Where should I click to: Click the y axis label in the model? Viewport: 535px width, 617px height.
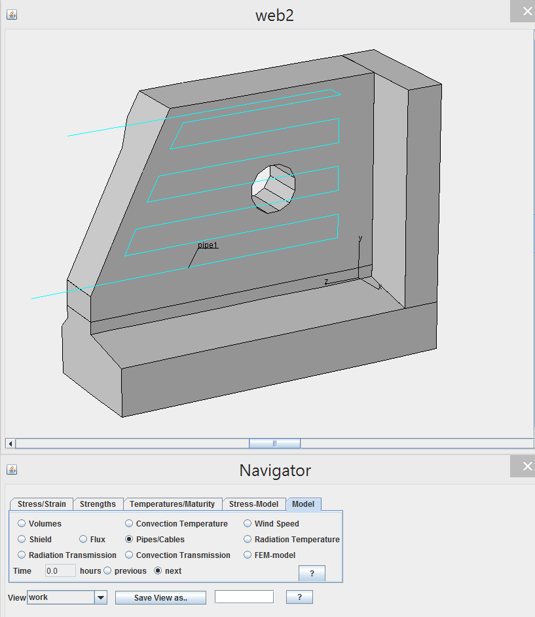pyautogui.click(x=360, y=239)
